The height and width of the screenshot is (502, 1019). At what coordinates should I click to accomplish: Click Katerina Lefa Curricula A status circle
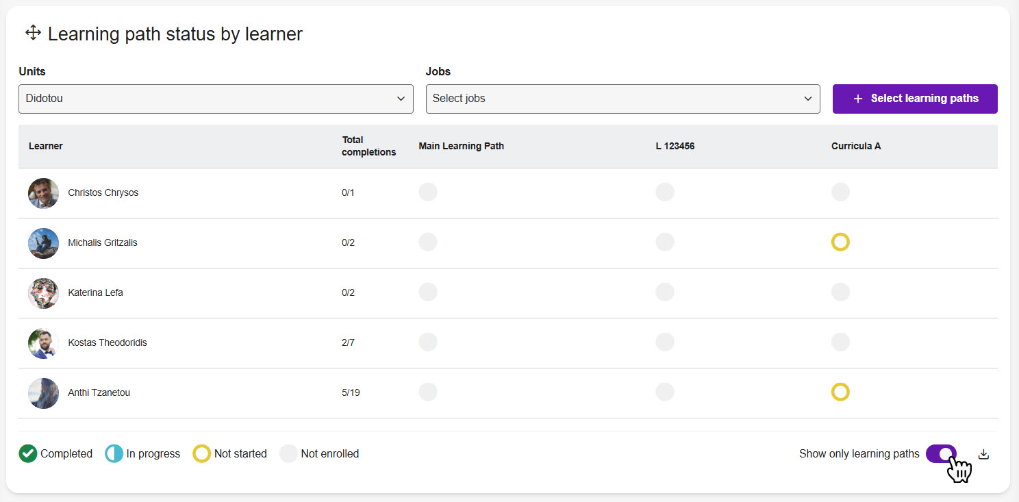840,292
